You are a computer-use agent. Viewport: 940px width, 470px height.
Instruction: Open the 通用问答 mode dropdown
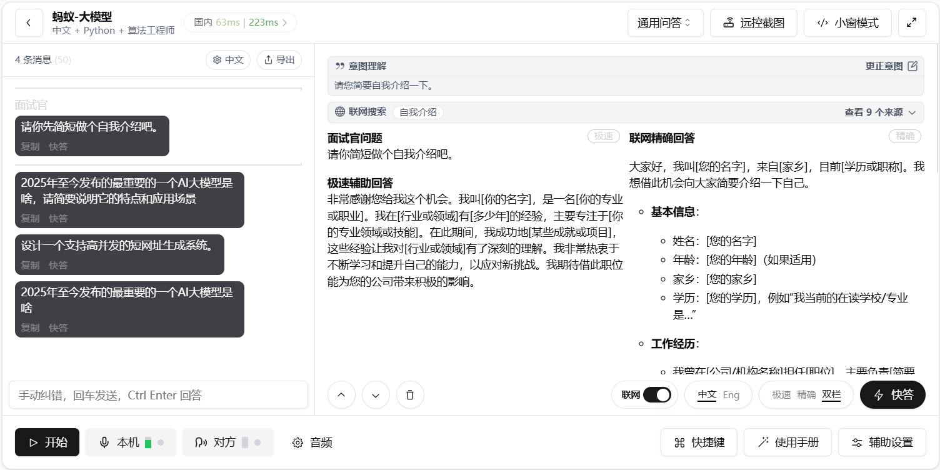pyautogui.click(x=665, y=22)
